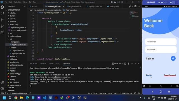
Task: Open Visual Studio Code from taskbar
Action: (45, 98)
